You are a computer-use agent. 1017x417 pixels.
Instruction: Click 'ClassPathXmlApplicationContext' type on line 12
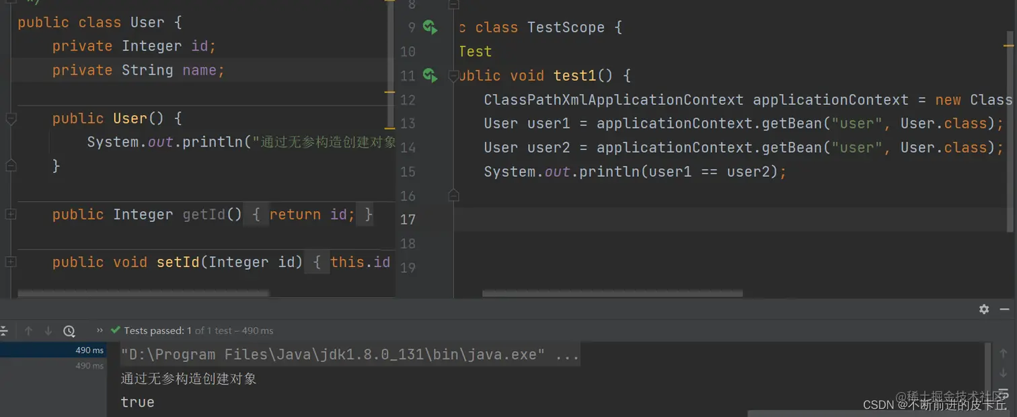click(x=613, y=100)
